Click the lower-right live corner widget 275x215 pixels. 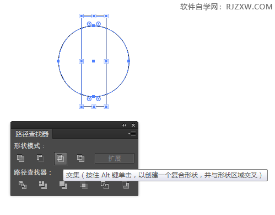coord(99,99)
